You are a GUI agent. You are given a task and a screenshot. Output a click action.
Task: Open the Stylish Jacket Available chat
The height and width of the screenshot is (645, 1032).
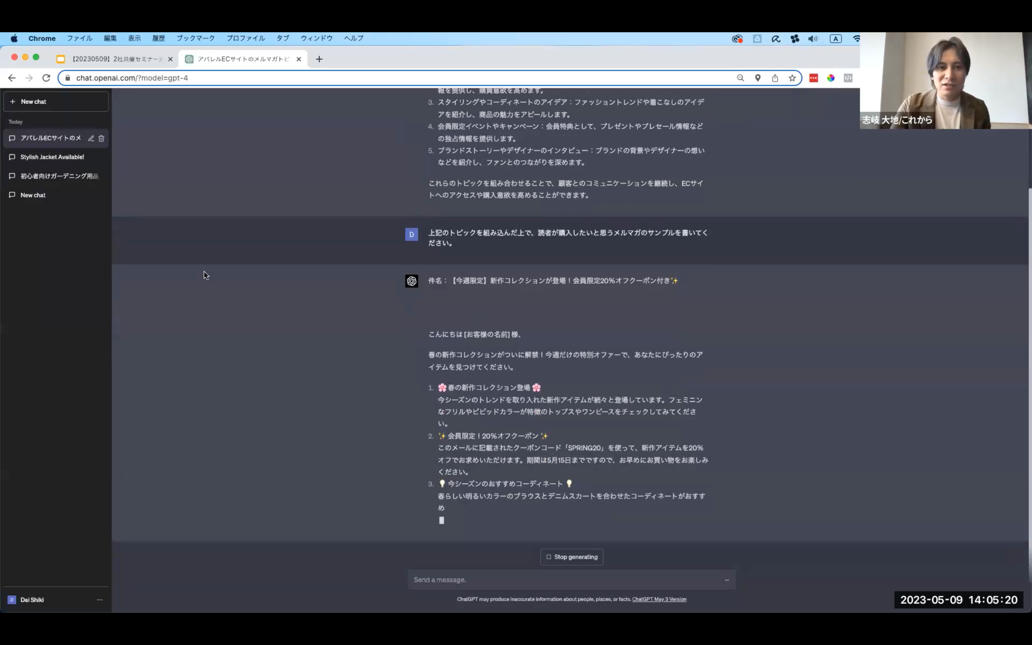(x=52, y=157)
